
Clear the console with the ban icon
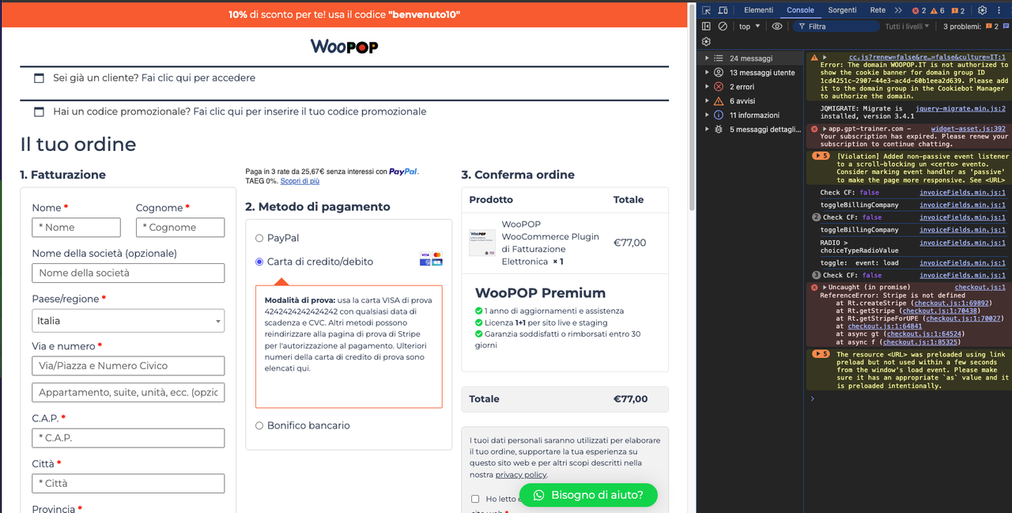point(723,26)
